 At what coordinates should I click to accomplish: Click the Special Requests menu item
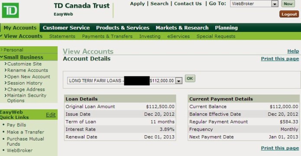pos(216,36)
